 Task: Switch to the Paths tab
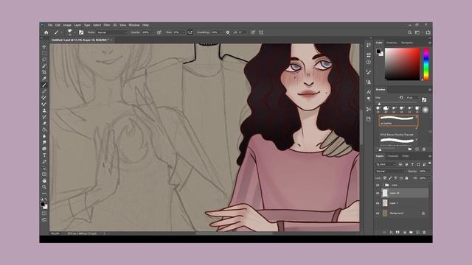click(x=406, y=156)
